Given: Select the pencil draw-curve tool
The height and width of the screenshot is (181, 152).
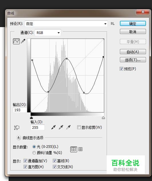Looking at the screenshot, I should [23, 41].
